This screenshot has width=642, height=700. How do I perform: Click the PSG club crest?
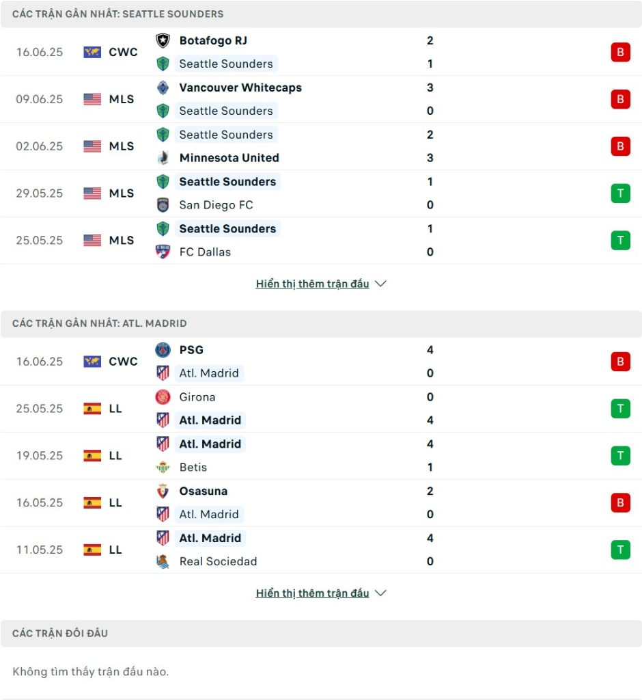[x=163, y=350]
